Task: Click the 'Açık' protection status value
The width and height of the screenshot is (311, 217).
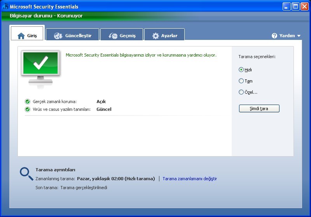Action: pos(101,102)
